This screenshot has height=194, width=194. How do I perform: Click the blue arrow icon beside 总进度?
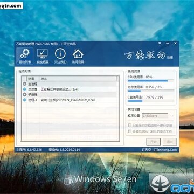pyautogui.click(x=24, y=89)
